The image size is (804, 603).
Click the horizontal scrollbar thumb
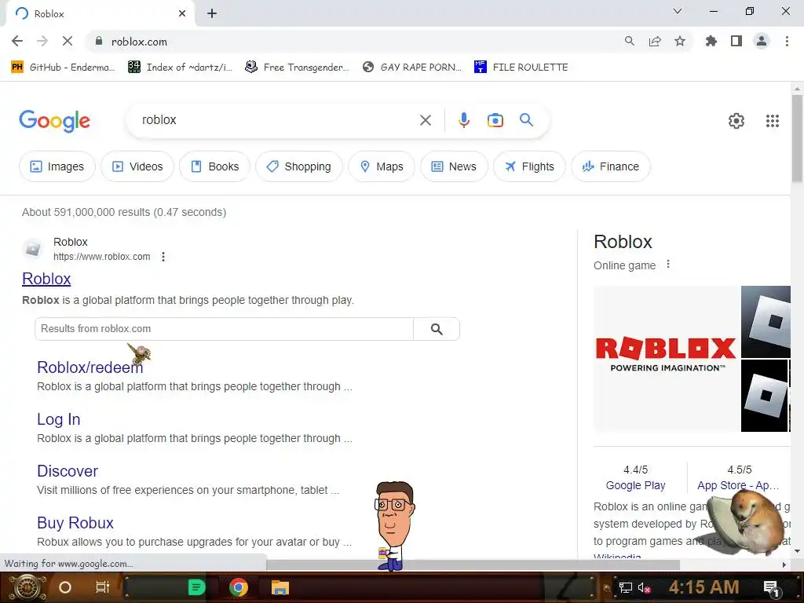[x=473, y=565]
